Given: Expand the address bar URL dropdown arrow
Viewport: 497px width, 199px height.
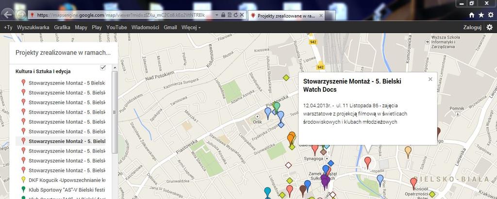Looking at the screenshot, I should click(216, 15).
